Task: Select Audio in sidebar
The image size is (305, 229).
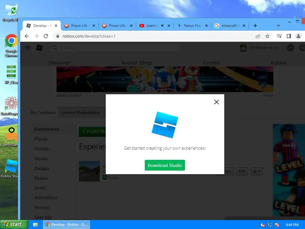Action: point(40,188)
